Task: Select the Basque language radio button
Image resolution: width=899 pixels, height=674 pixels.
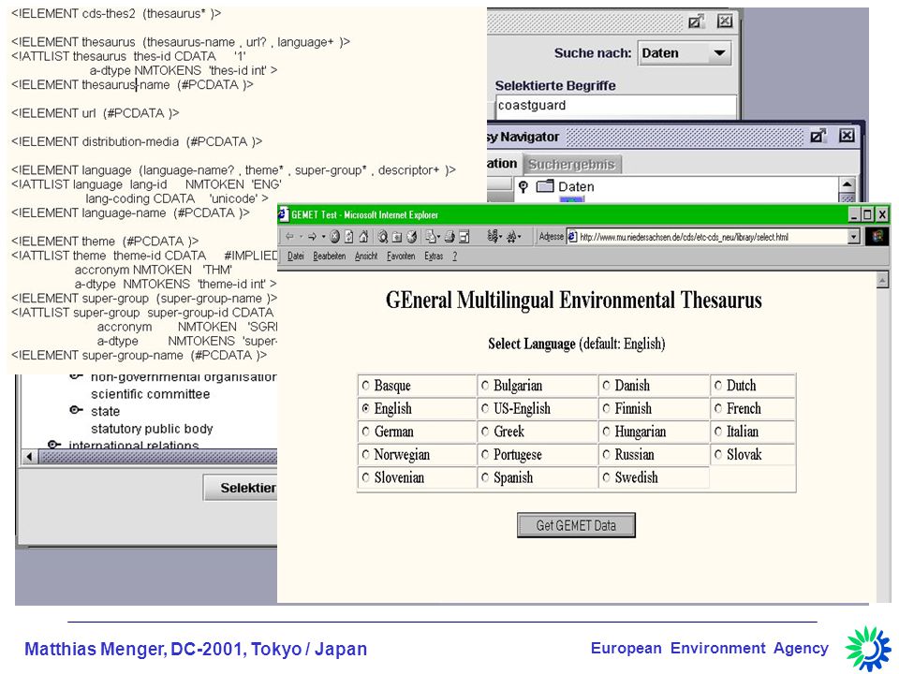Action: [x=366, y=386]
